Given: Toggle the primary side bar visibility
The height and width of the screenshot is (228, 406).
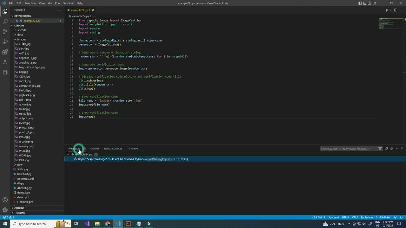Looking at the screenshot, I should pyautogui.click(x=360, y=3).
